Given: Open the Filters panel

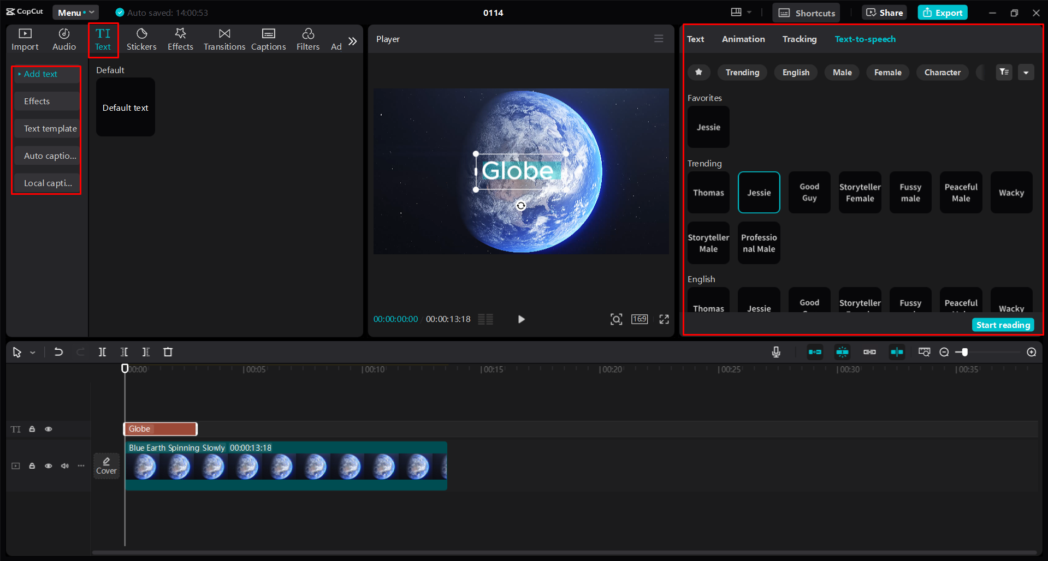Looking at the screenshot, I should [307, 39].
